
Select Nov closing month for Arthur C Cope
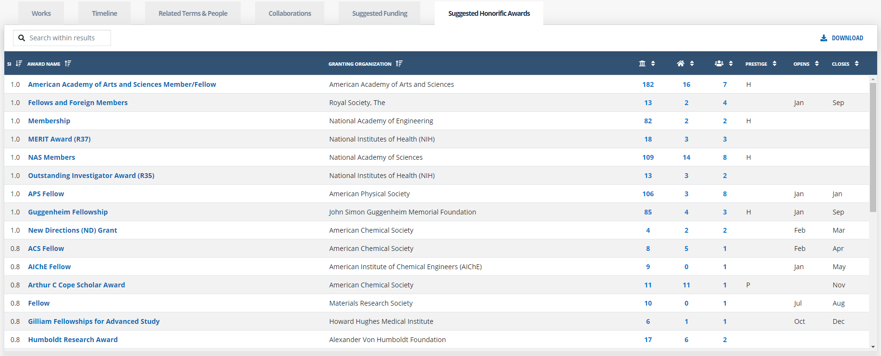(839, 285)
